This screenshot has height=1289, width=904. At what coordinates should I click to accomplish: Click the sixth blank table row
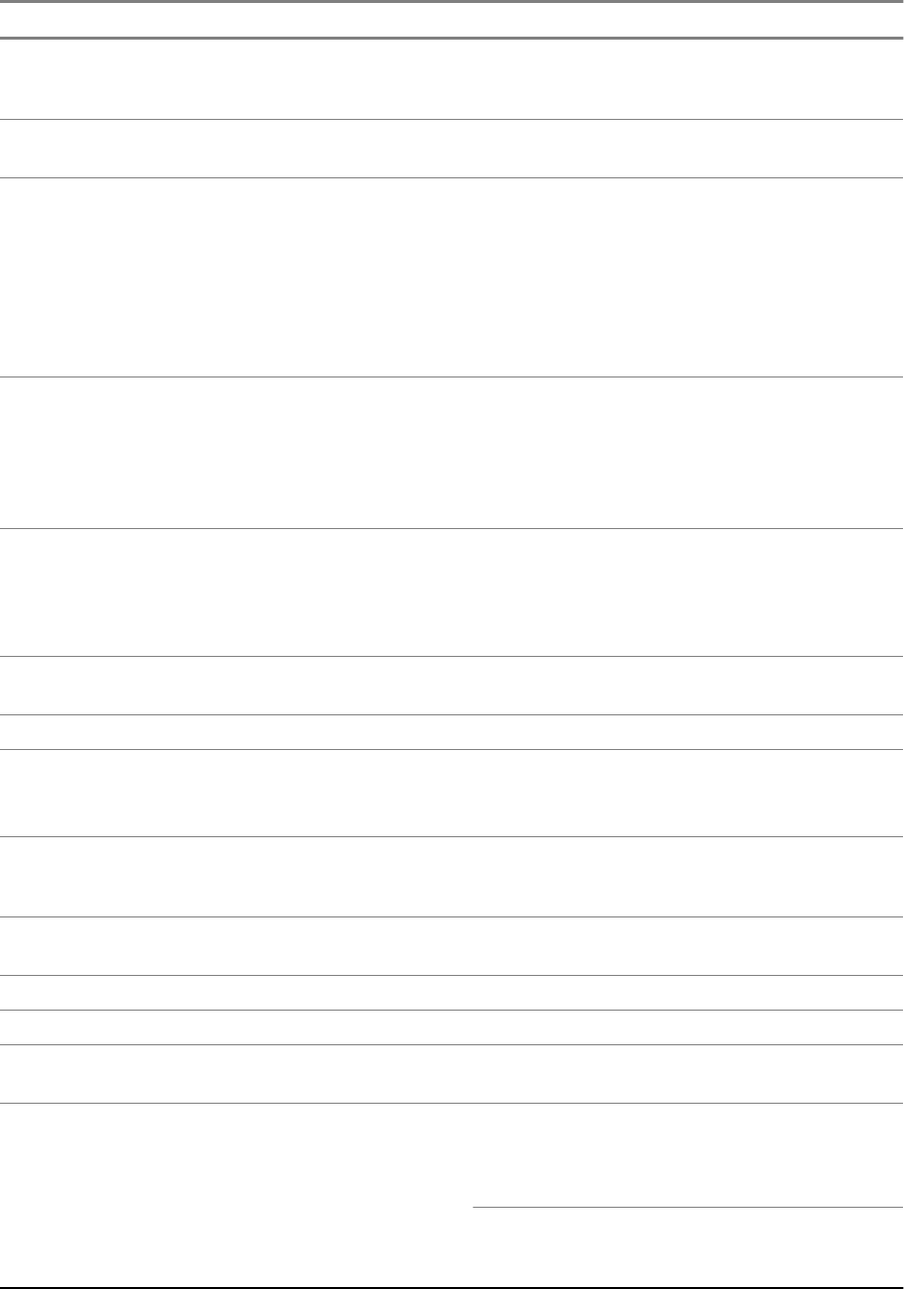[452, 686]
